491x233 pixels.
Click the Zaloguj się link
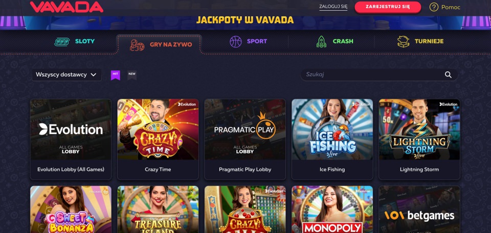(333, 7)
